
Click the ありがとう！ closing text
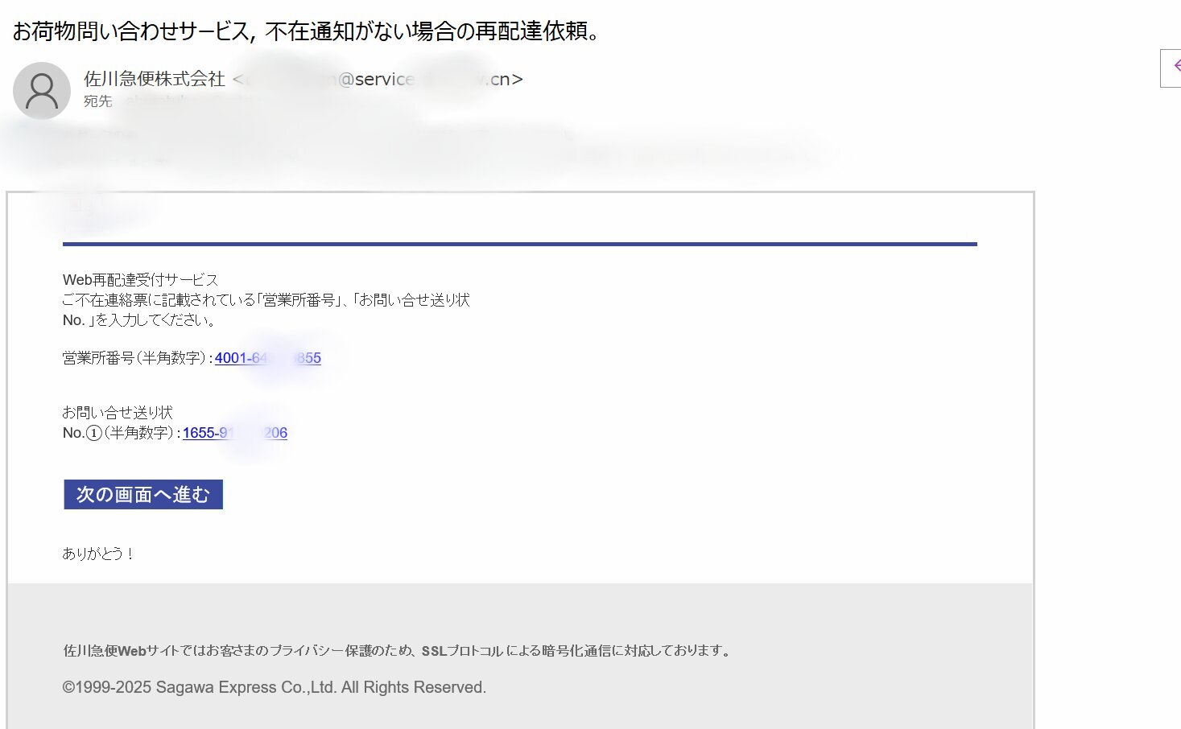tap(99, 554)
